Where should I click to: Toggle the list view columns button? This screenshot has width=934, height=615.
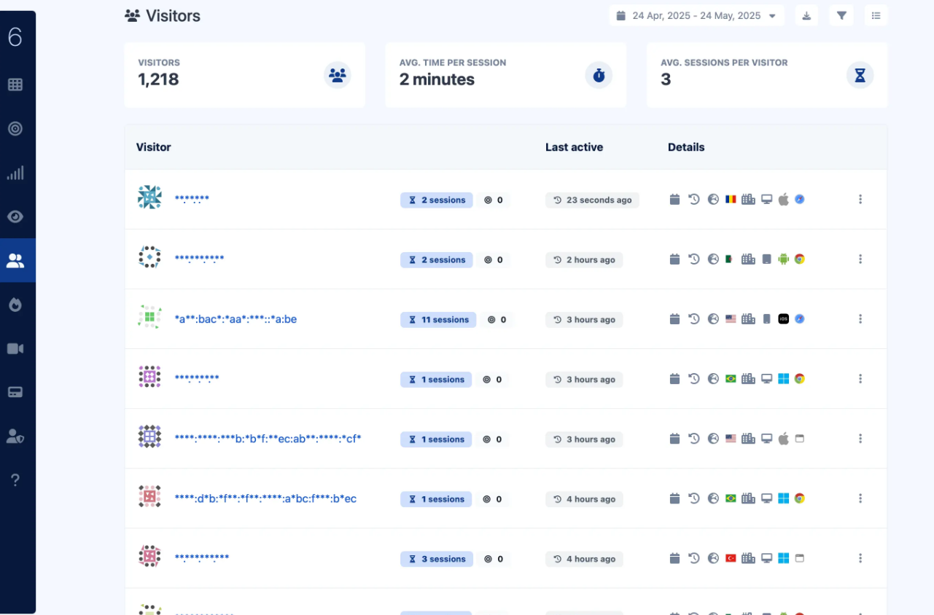(x=876, y=15)
